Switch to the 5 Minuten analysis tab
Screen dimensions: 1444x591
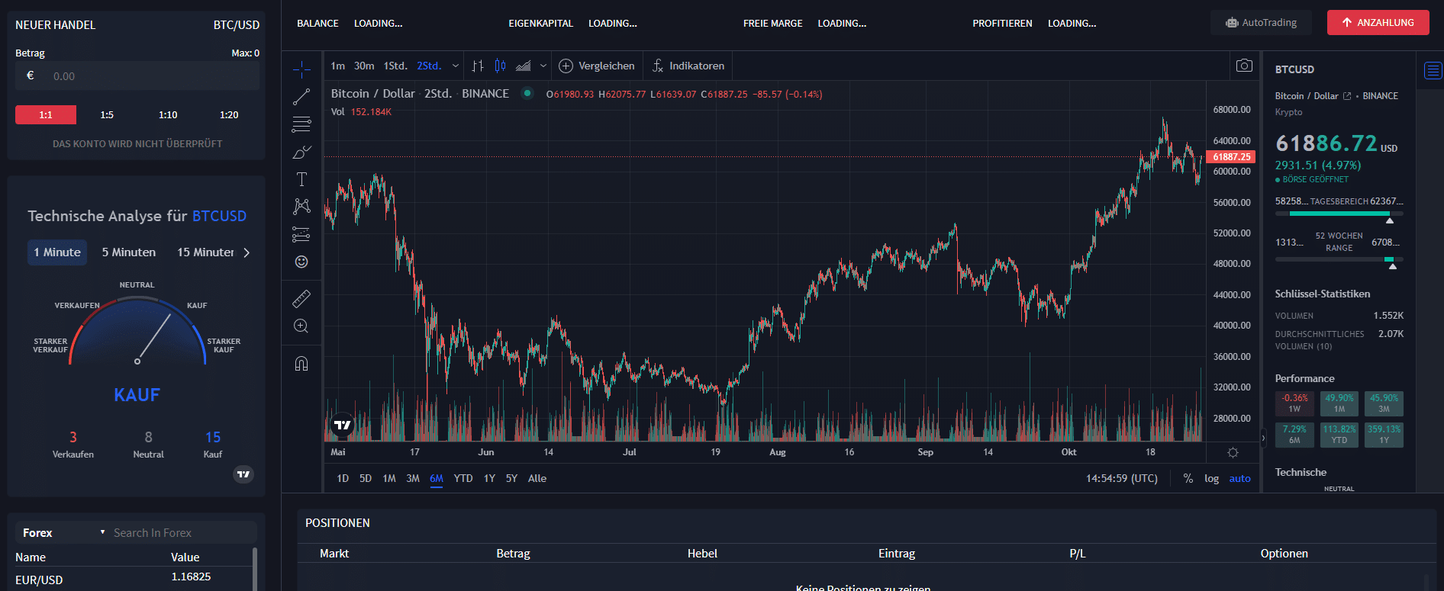129,252
